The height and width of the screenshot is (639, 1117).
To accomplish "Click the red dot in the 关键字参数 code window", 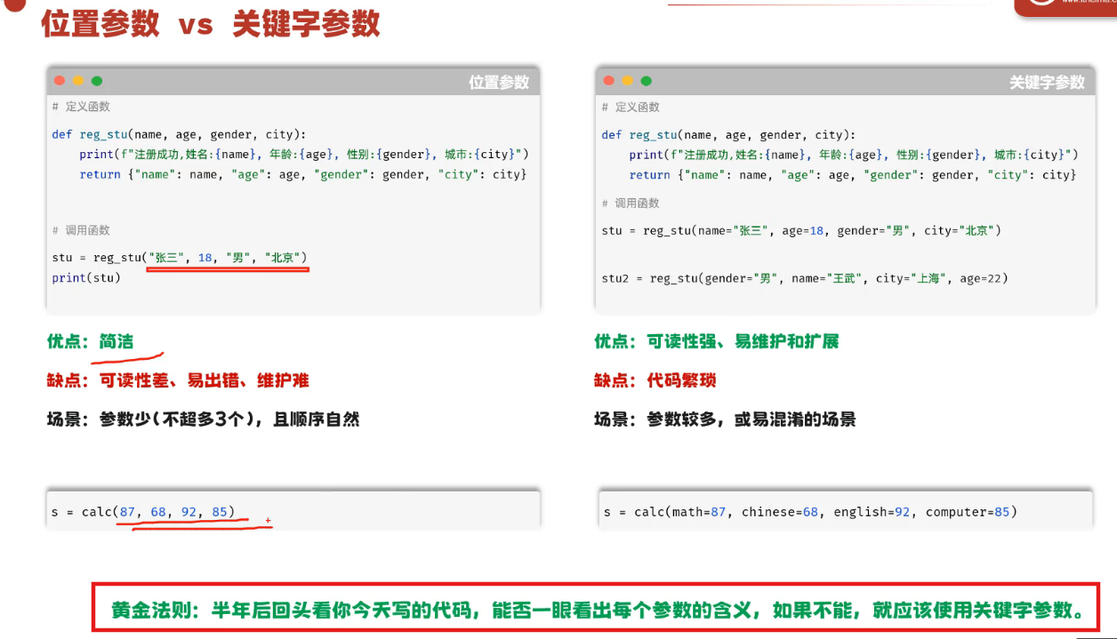I will pos(609,80).
